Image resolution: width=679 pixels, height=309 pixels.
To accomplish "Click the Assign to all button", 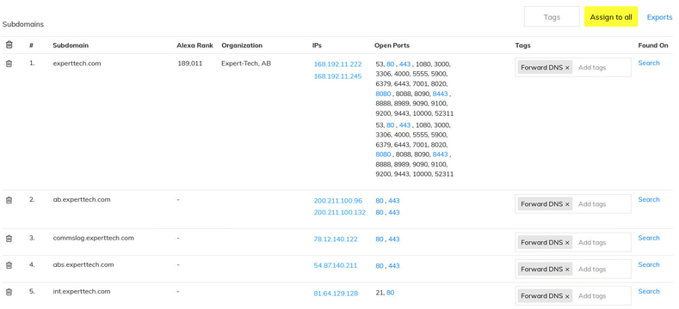I will coord(611,17).
